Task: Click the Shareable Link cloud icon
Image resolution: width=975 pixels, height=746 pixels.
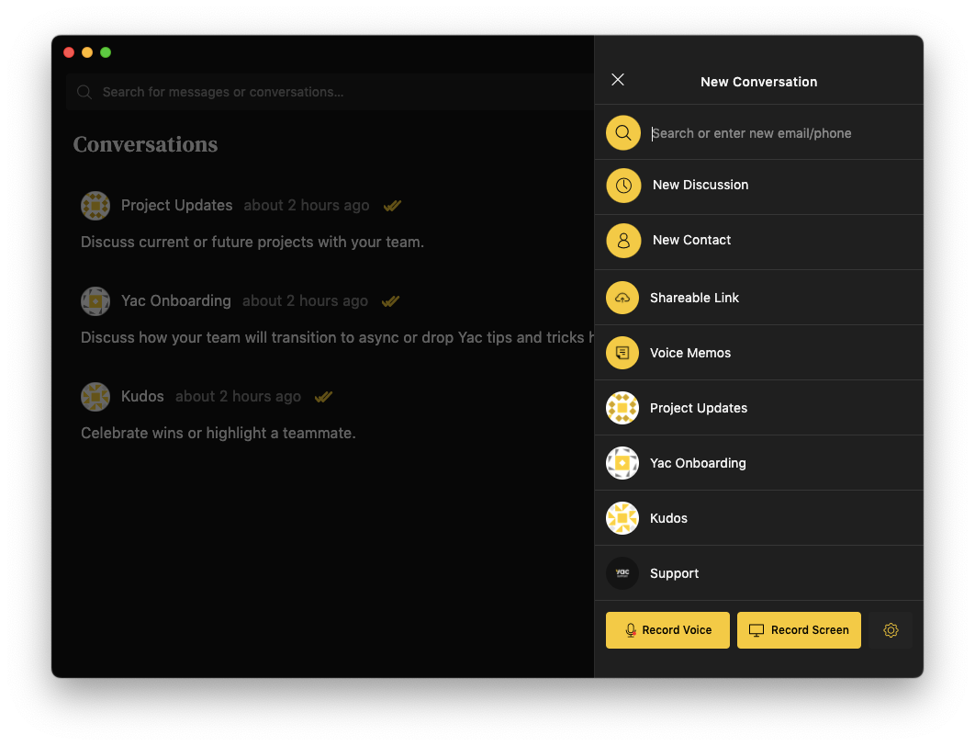Action: (622, 298)
